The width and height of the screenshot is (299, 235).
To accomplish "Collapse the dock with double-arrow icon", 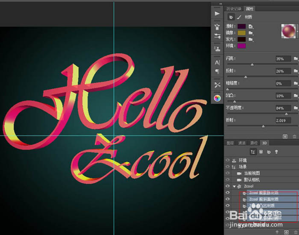I will pyautogui.click(x=221, y=4).
